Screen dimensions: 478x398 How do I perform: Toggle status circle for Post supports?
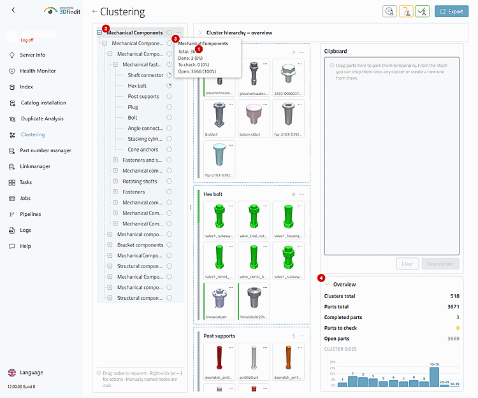coord(169,96)
